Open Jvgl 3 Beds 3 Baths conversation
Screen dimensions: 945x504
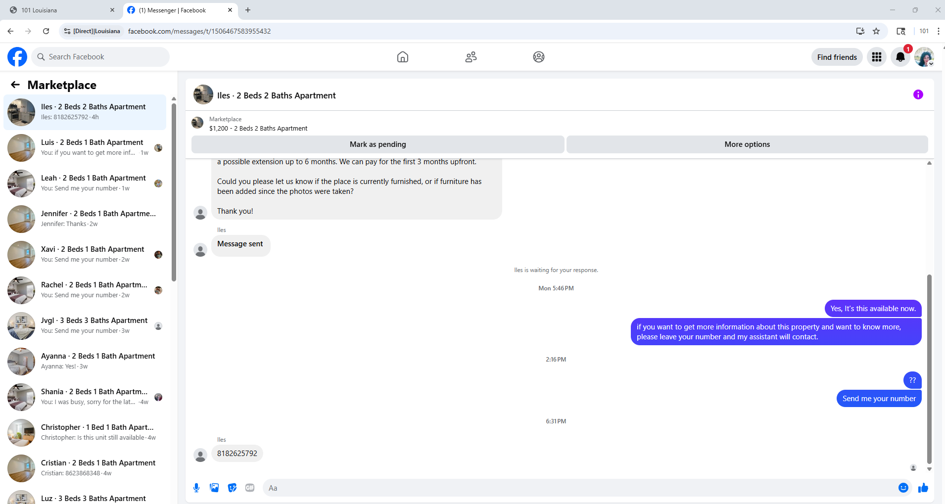pyautogui.click(x=85, y=326)
